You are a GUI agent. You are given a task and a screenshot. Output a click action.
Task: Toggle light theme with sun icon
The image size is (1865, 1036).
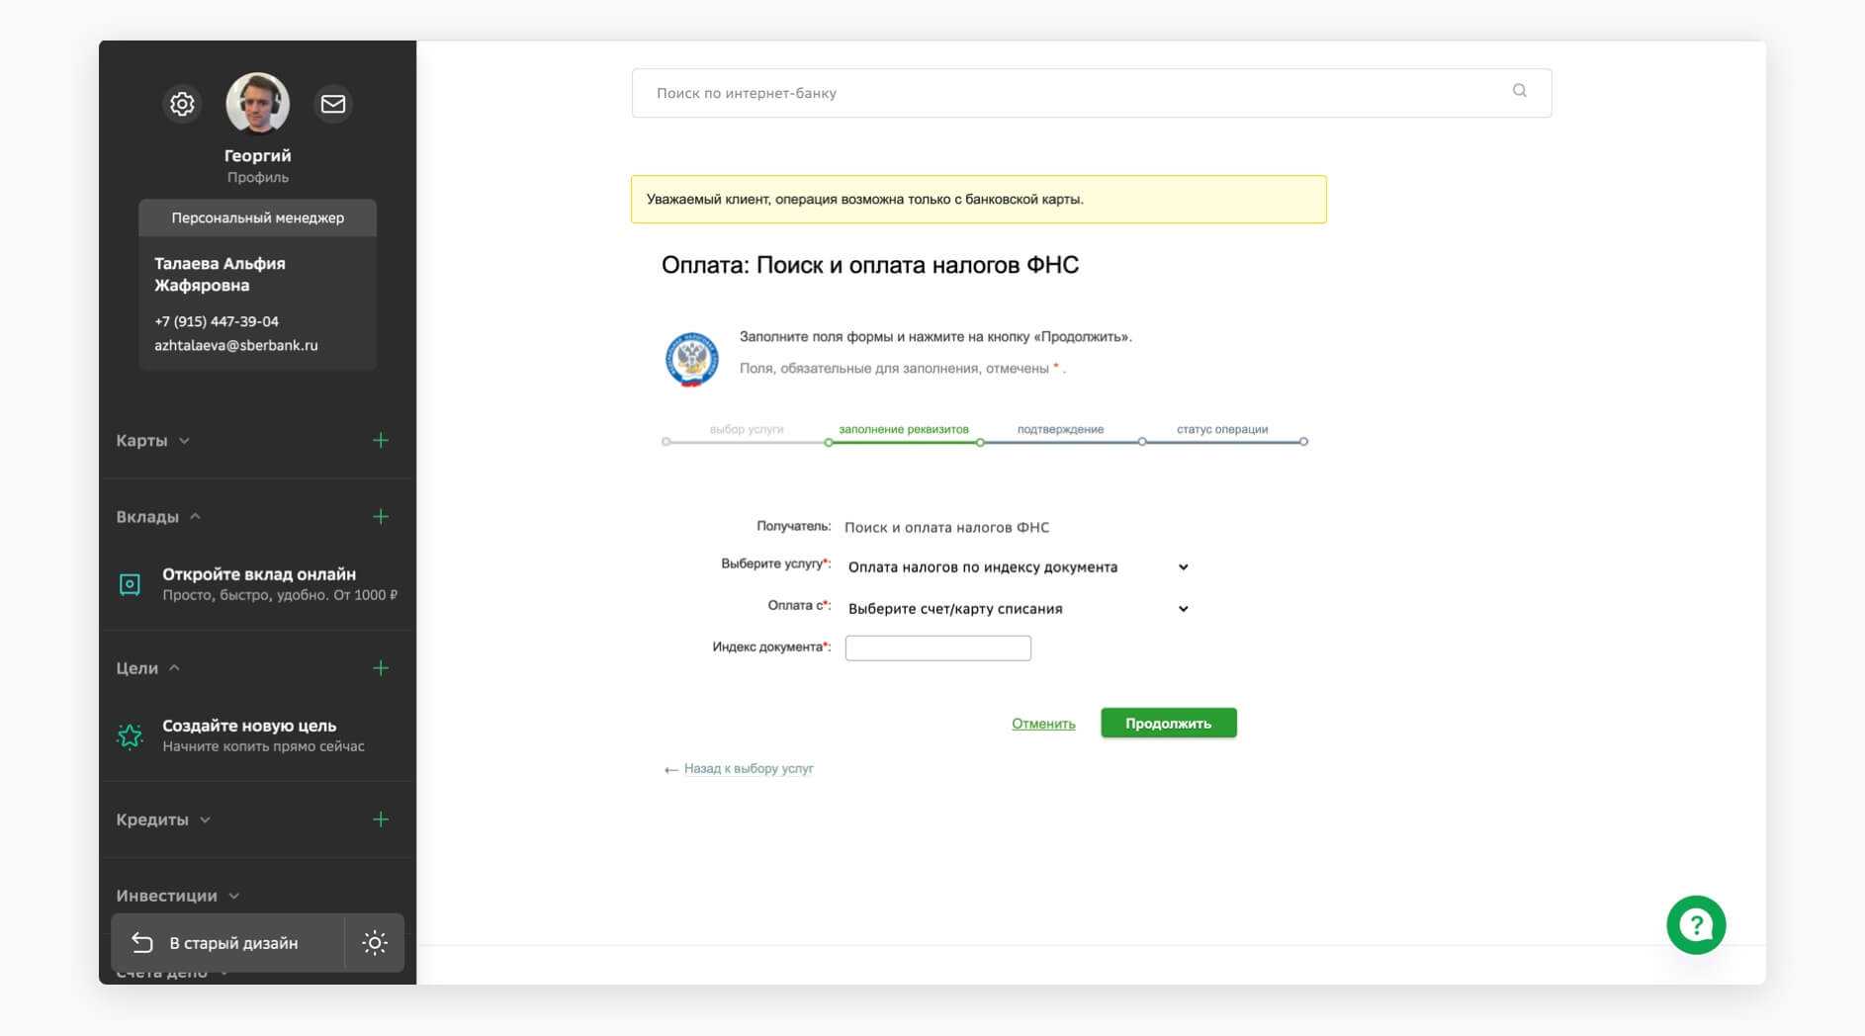pos(374,943)
